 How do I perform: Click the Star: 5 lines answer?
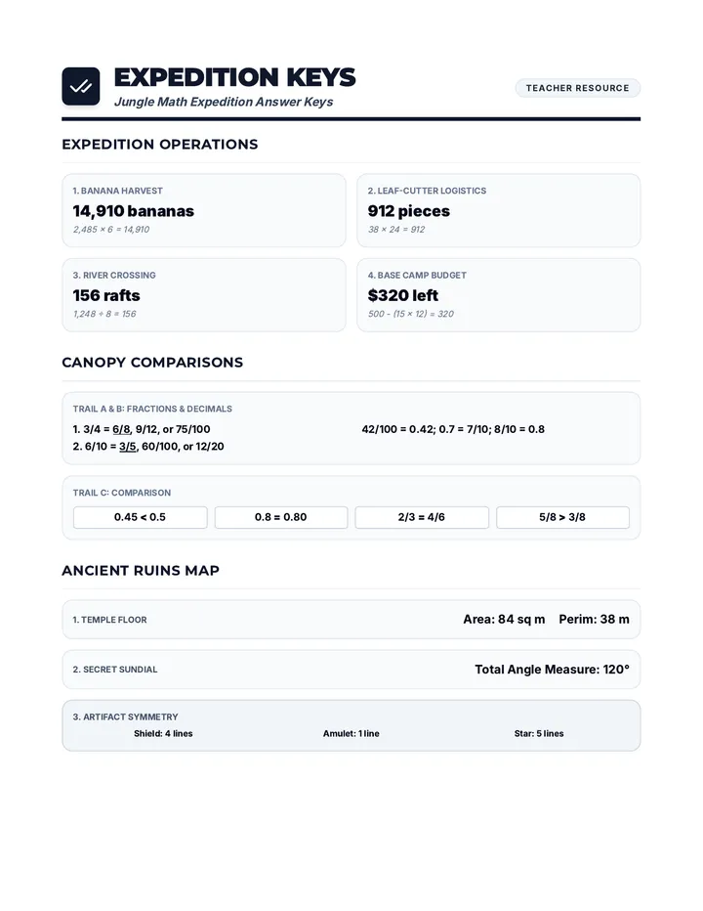[539, 734]
